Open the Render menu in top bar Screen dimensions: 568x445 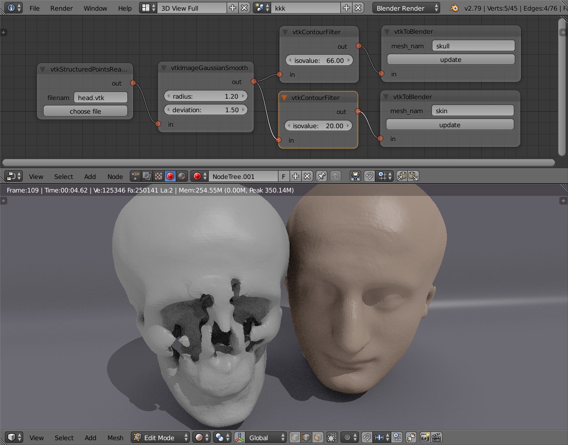(61, 8)
